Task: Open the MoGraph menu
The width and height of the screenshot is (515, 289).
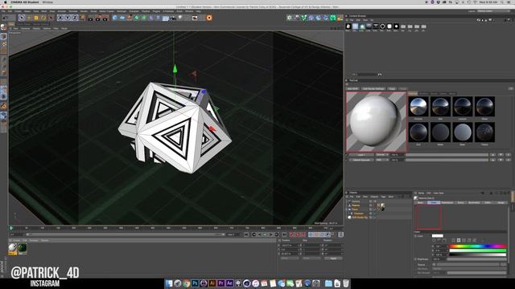Action: coord(122,11)
